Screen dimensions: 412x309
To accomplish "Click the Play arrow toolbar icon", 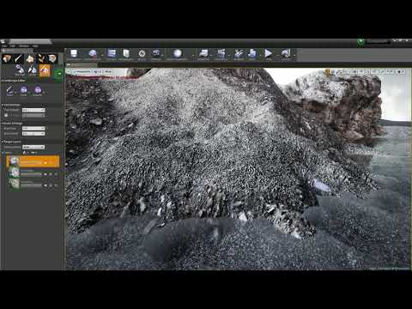I will click(x=269, y=54).
